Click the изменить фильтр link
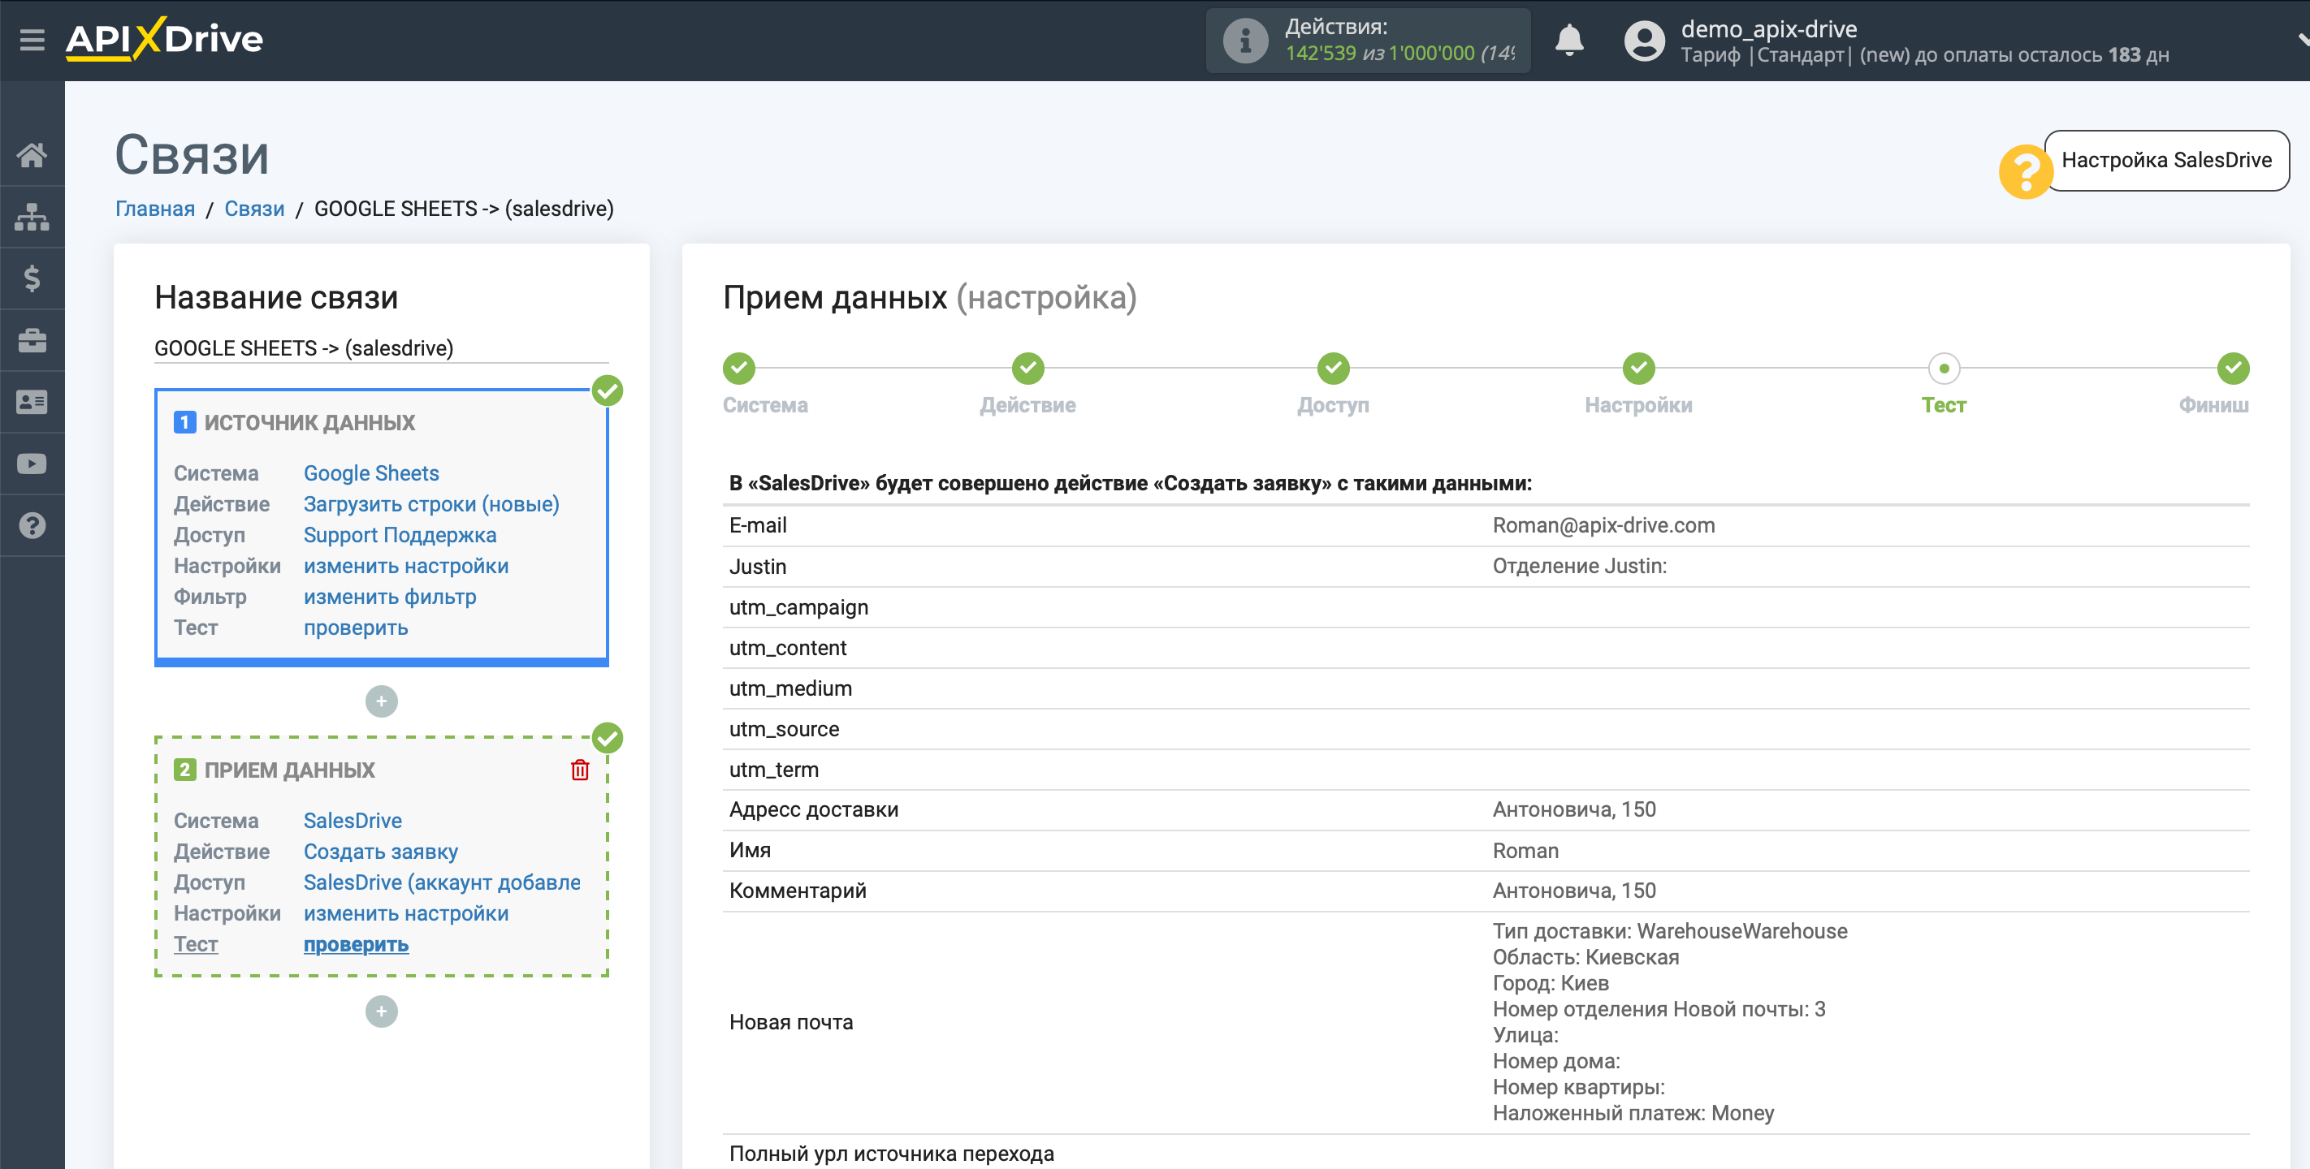The image size is (2310, 1169). tap(390, 597)
